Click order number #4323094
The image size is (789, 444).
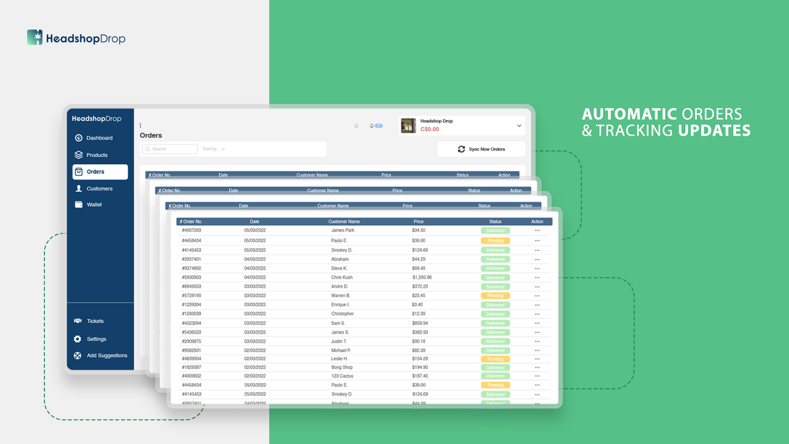tap(191, 323)
